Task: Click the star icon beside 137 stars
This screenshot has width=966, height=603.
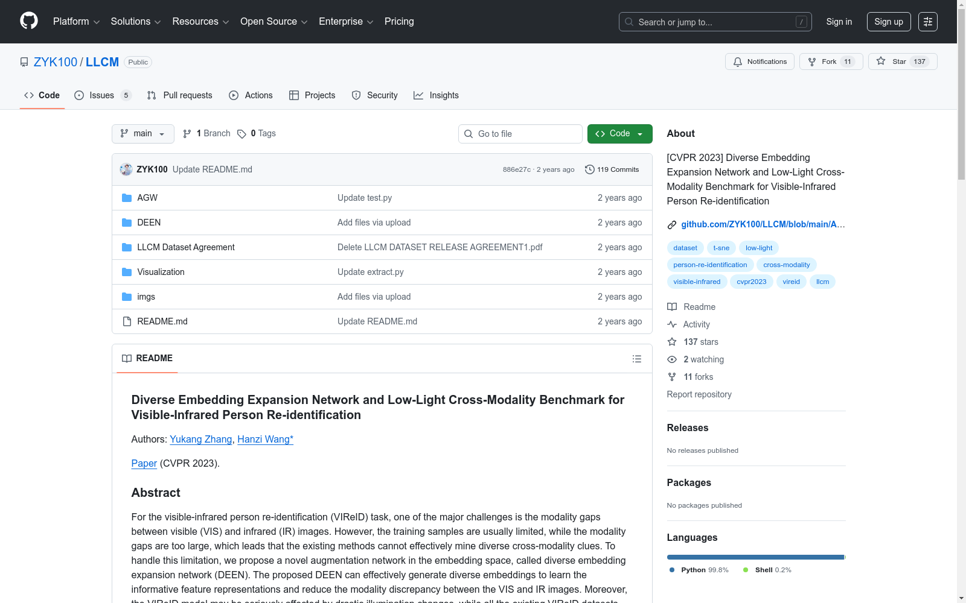Action: click(x=672, y=342)
